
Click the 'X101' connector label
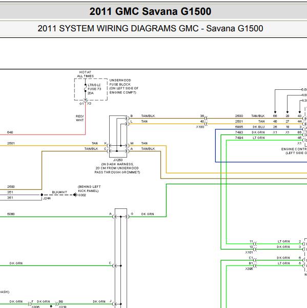coord(249,252)
